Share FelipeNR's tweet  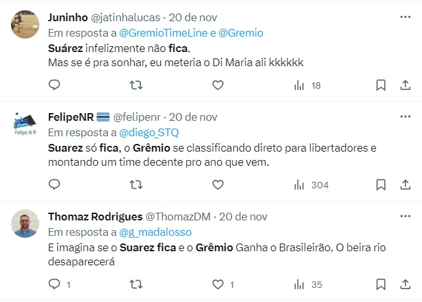coord(405,184)
